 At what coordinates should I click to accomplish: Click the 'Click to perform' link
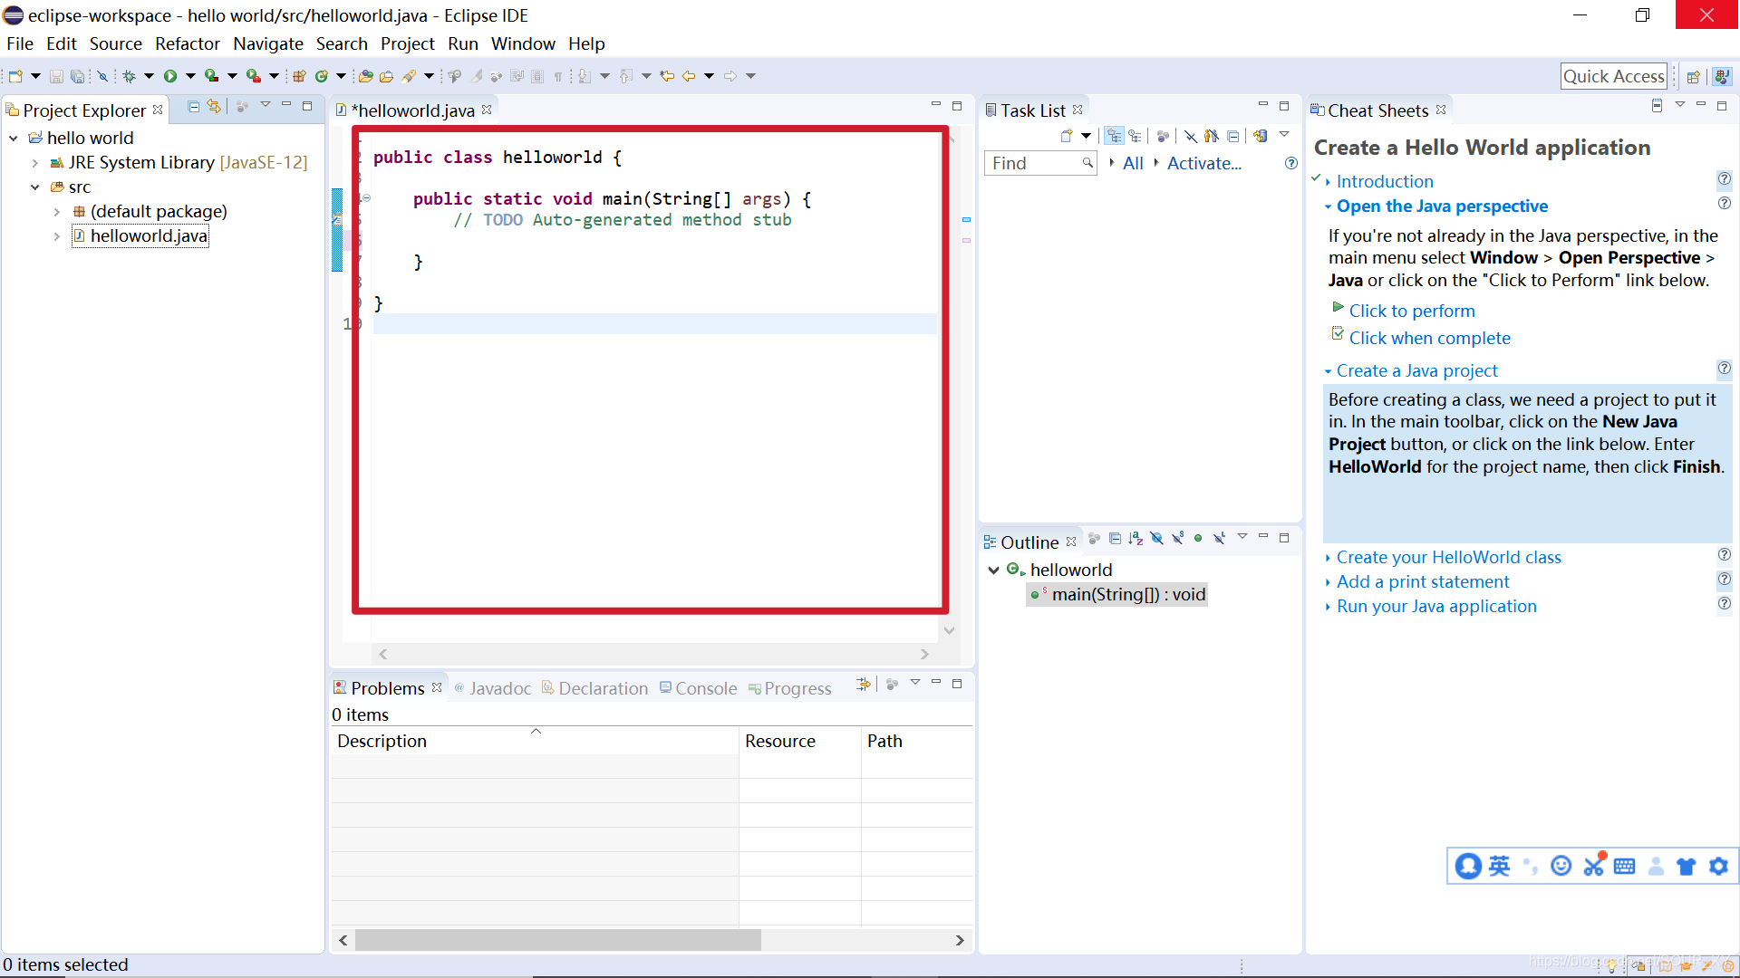click(1412, 311)
